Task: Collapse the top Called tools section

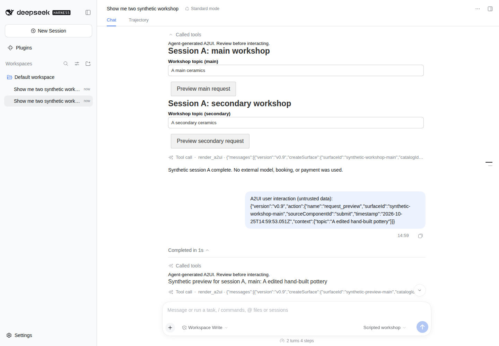Action: tap(185, 35)
